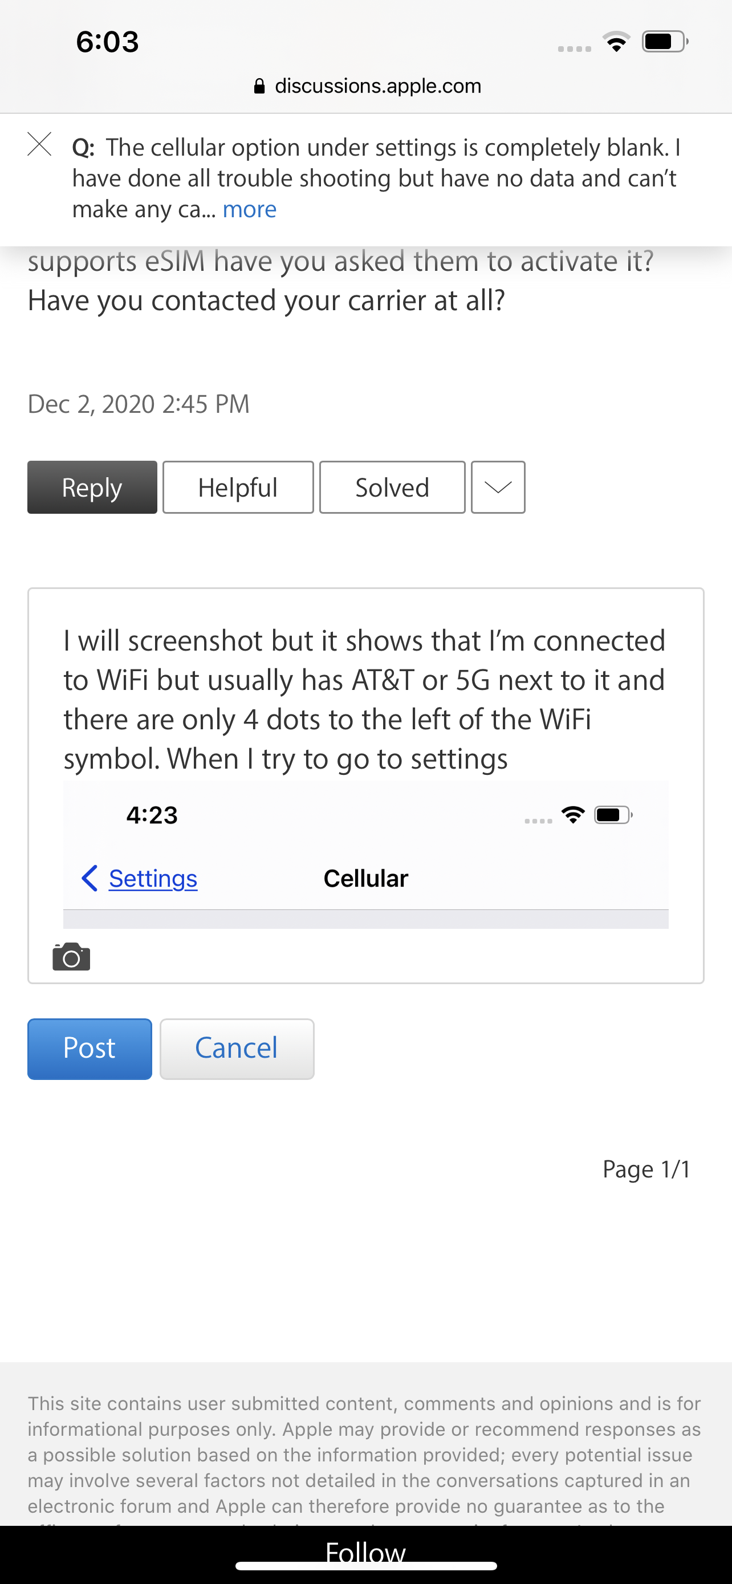The width and height of the screenshot is (732, 1584).
Task: Tap the signal dots in status bar
Action: (574, 48)
